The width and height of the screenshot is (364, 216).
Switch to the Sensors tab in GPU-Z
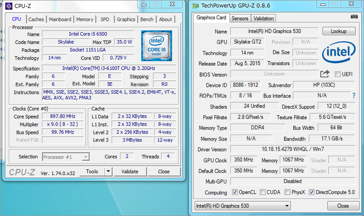click(x=240, y=18)
